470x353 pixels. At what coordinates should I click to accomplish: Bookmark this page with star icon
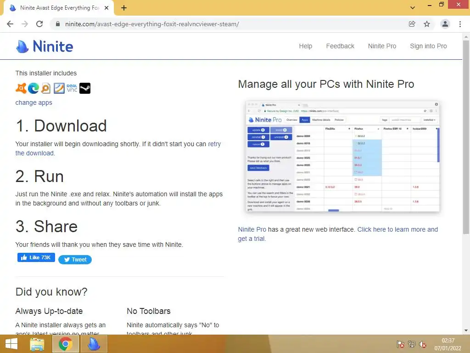(427, 24)
